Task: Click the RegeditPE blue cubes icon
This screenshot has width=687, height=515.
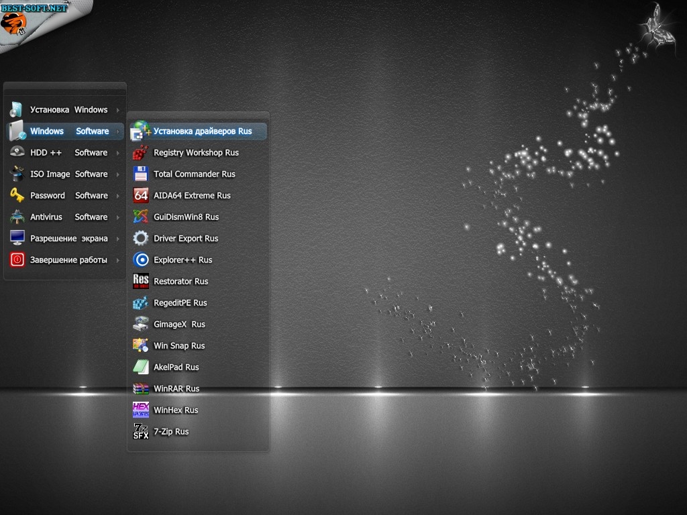Action: point(141,302)
